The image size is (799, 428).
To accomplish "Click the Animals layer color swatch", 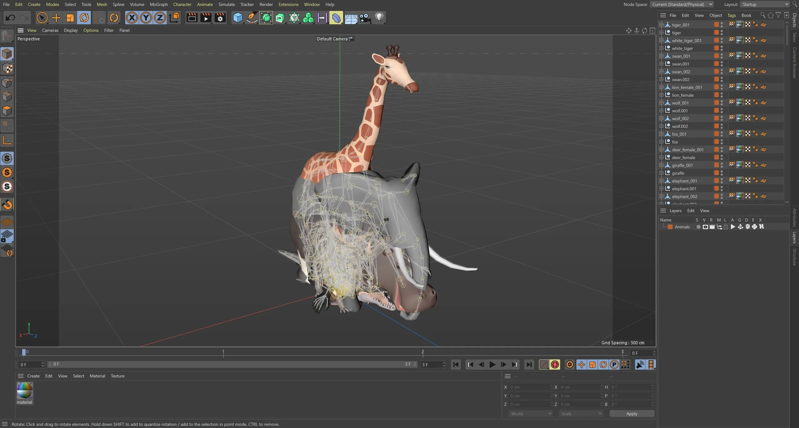I will (670, 227).
